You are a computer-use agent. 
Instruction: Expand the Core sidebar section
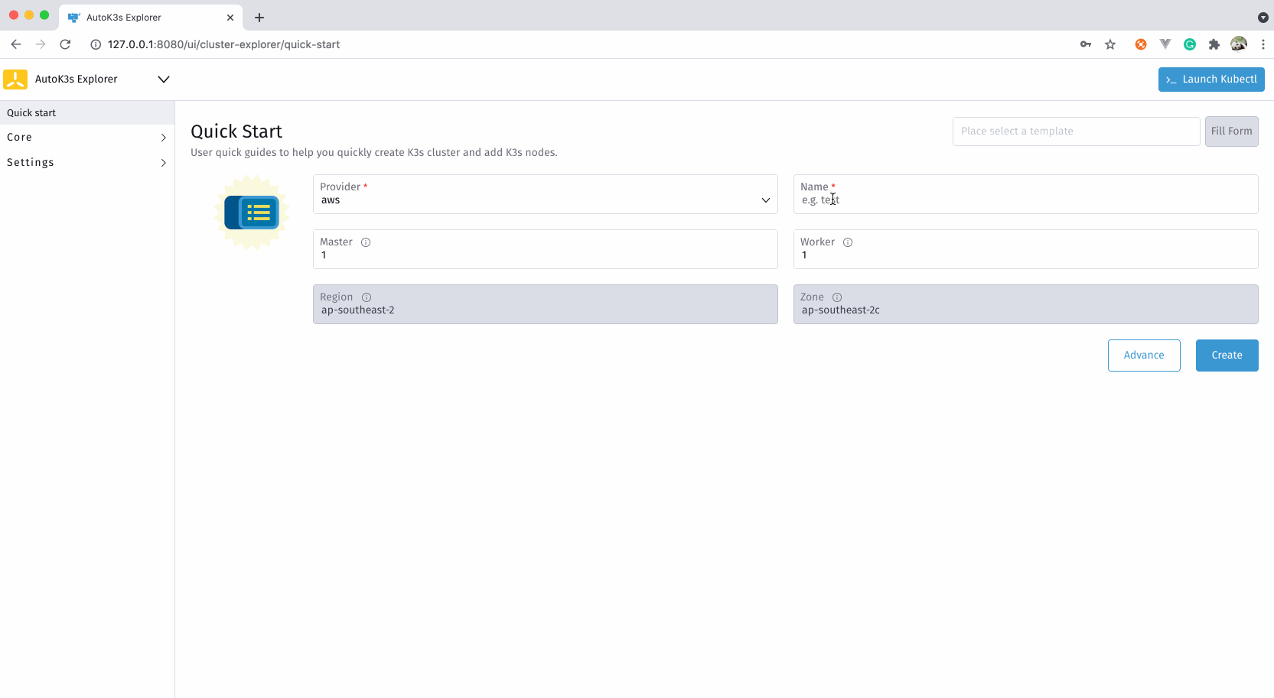tap(87, 138)
